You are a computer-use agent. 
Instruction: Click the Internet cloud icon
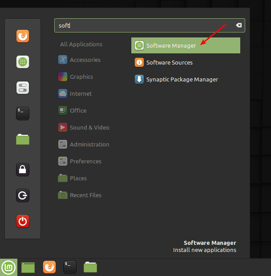click(63, 93)
